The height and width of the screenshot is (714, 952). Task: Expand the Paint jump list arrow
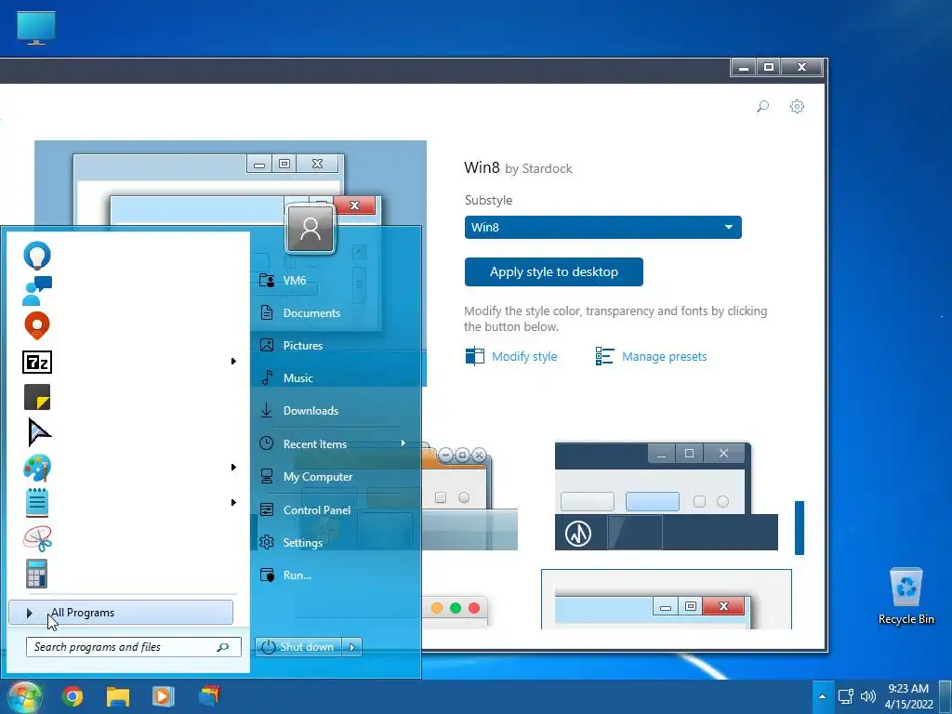point(233,467)
